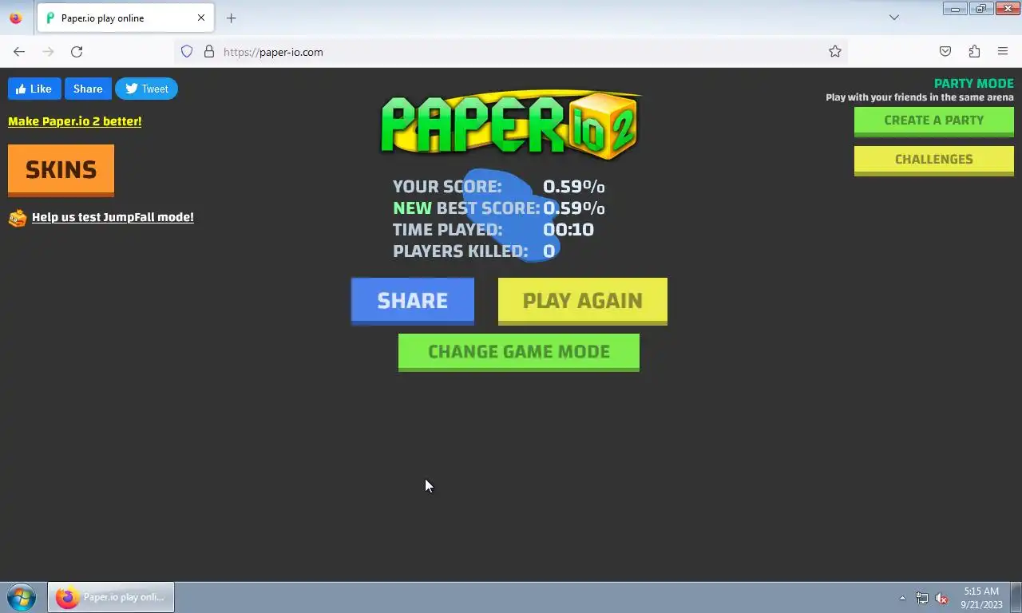Screen dimensions: 1022x613
Task: Show hidden system tray icons
Action: tap(902, 598)
